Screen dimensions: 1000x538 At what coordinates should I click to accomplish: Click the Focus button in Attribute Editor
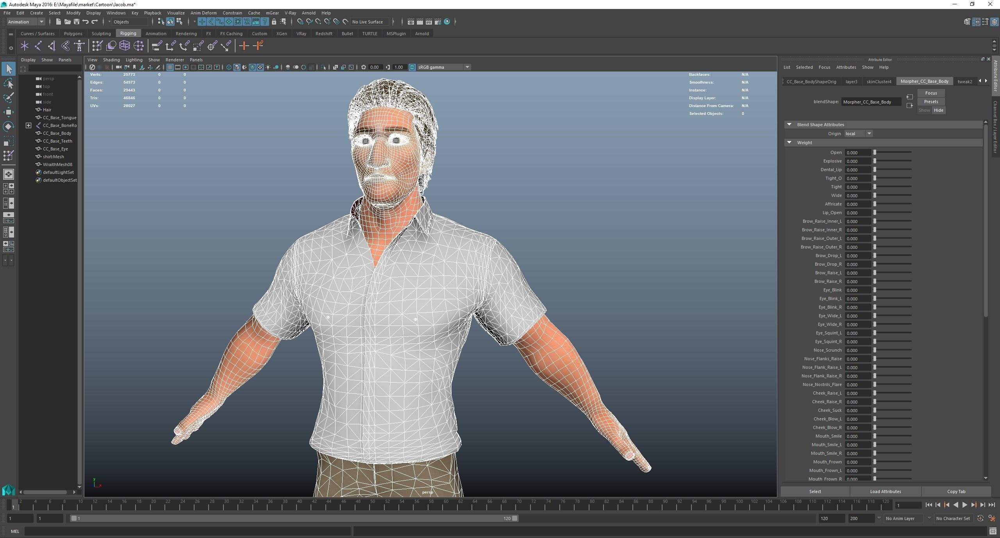[931, 93]
